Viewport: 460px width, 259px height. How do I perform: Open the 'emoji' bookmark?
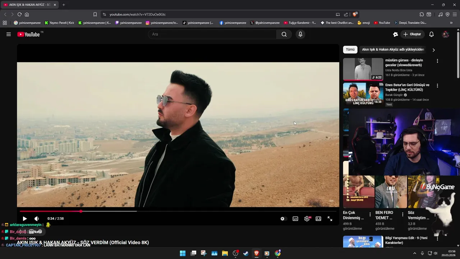pos(364,23)
